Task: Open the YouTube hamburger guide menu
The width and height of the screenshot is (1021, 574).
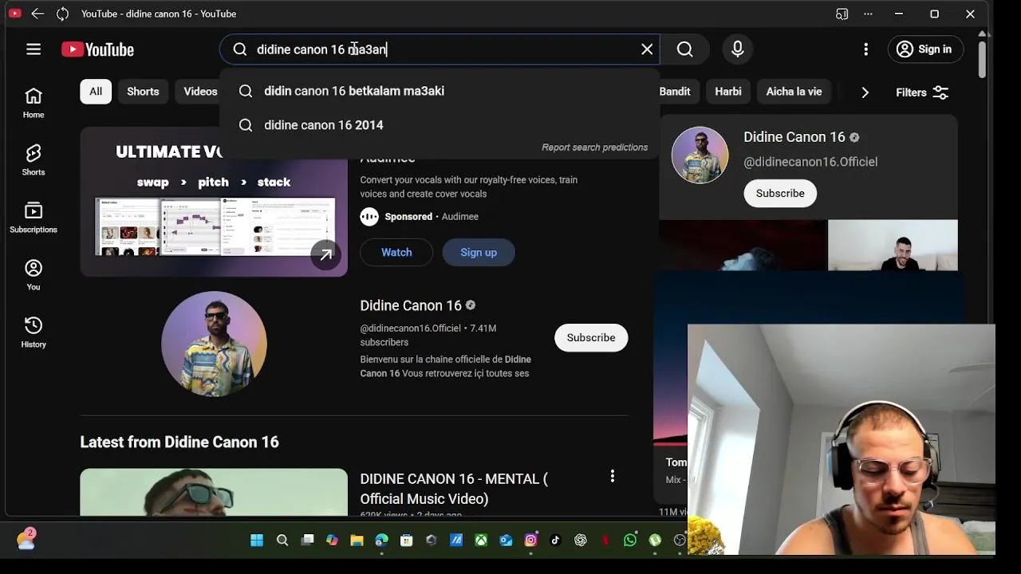Action: click(34, 49)
